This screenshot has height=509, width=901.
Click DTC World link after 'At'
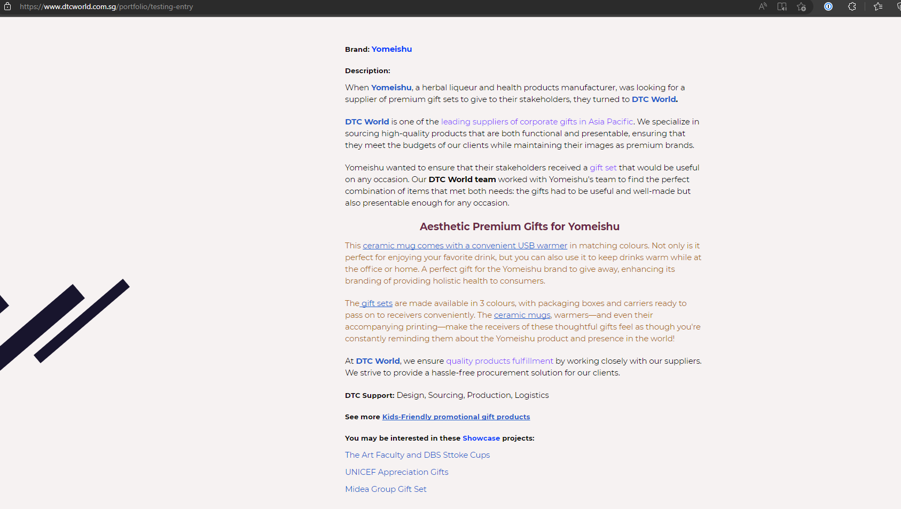point(378,361)
